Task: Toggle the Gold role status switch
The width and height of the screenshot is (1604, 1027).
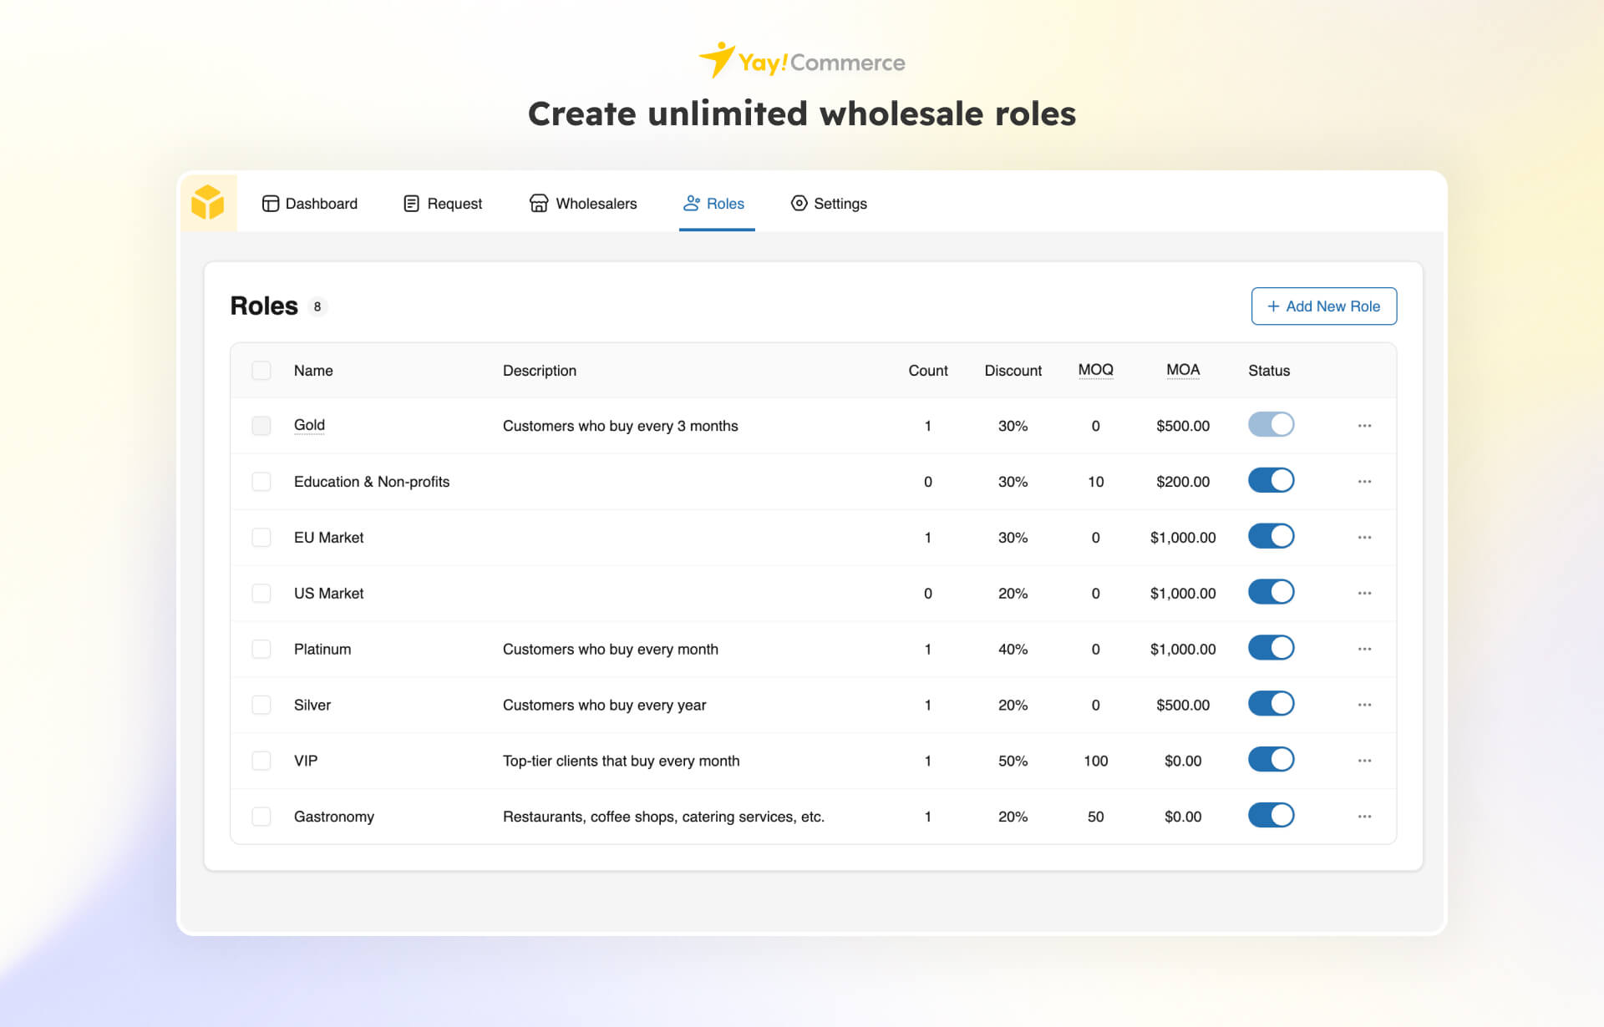Action: pos(1271,425)
